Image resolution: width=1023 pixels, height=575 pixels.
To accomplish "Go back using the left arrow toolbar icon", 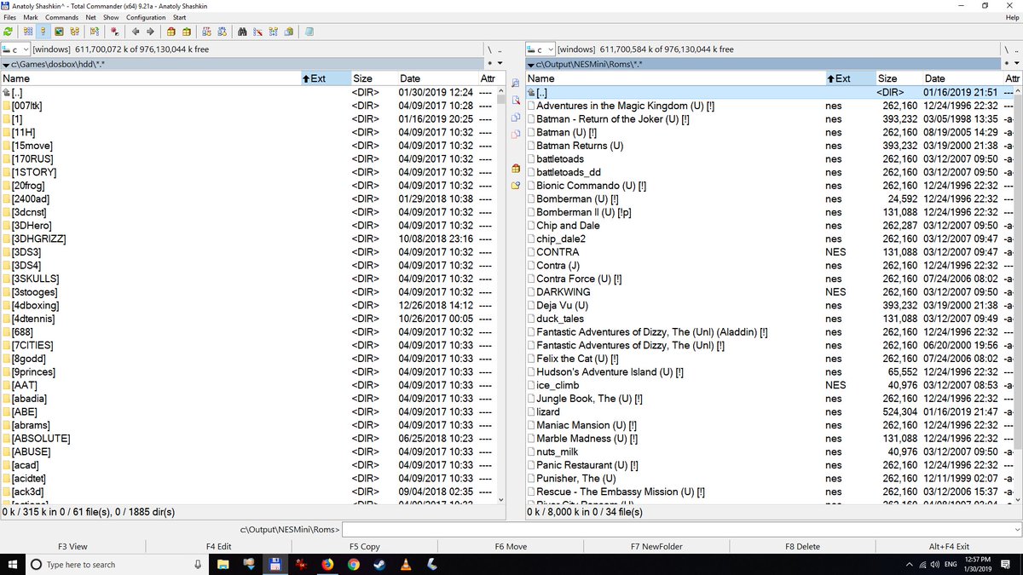I will point(136,32).
